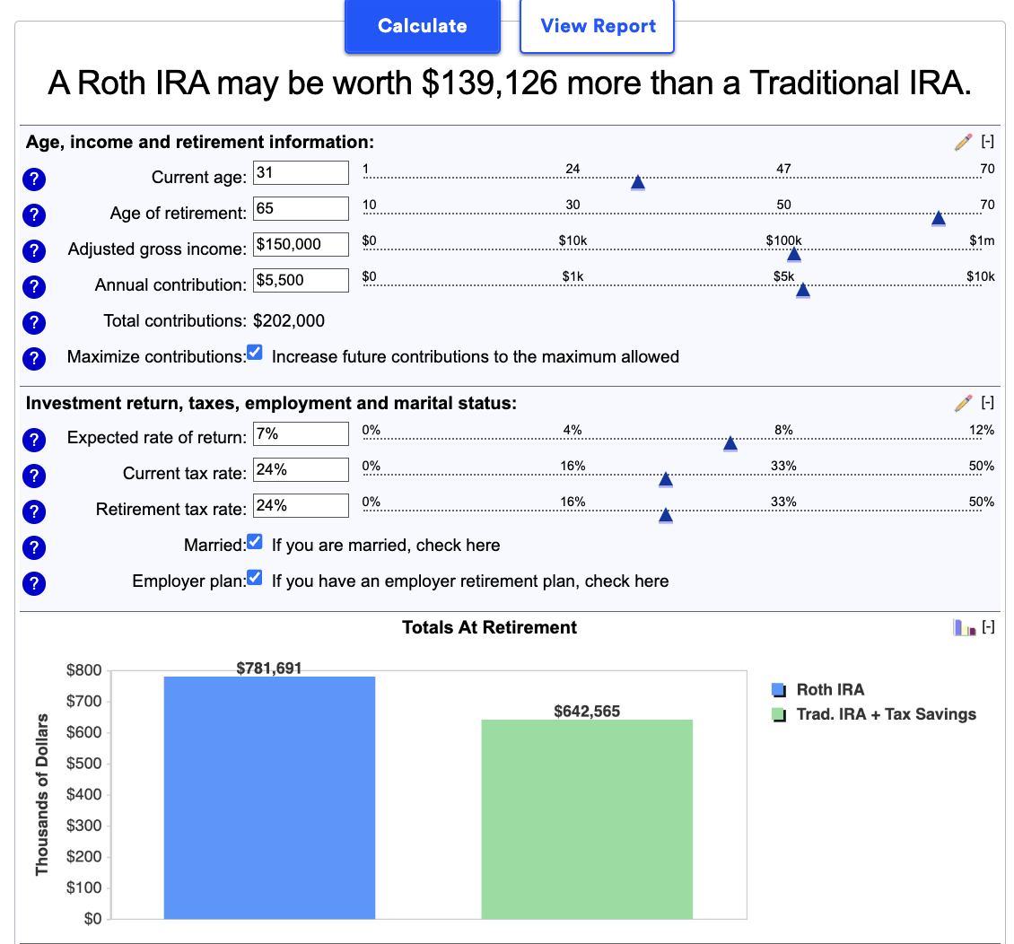Screen dimensions: 1014x944
Task: Open help for Age of retirement
Action: coord(33,214)
